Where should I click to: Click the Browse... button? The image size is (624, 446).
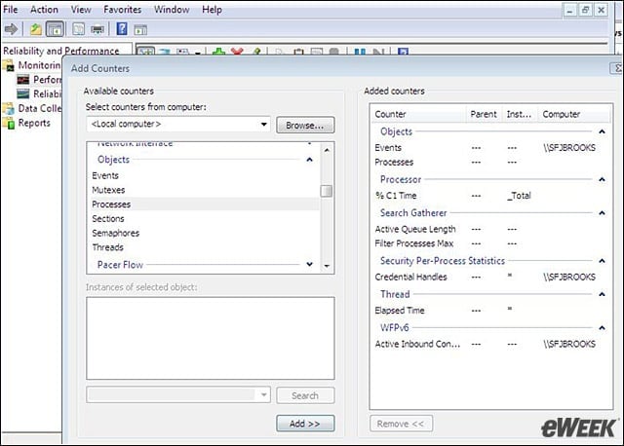pyautogui.click(x=305, y=126)
